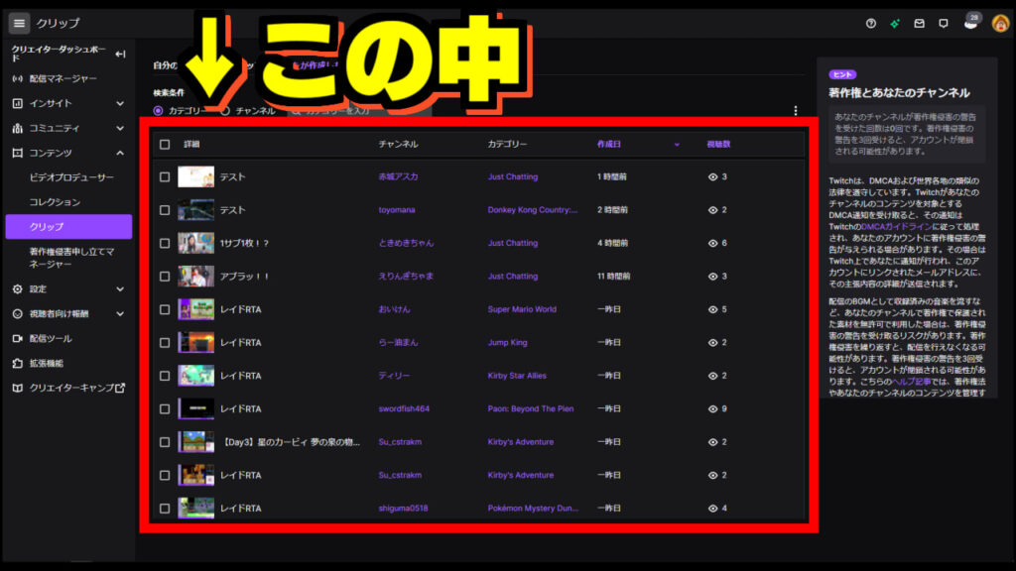Viewport: 1016px width, 571px height.
Task: Click the らー油まん channel name
Action: (398, 342)
